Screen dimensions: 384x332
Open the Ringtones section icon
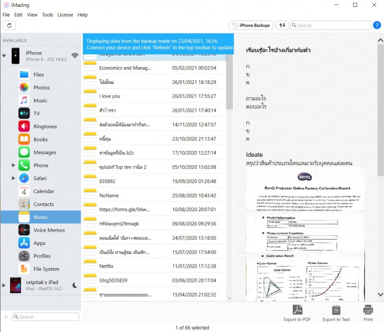click(24, 126)
